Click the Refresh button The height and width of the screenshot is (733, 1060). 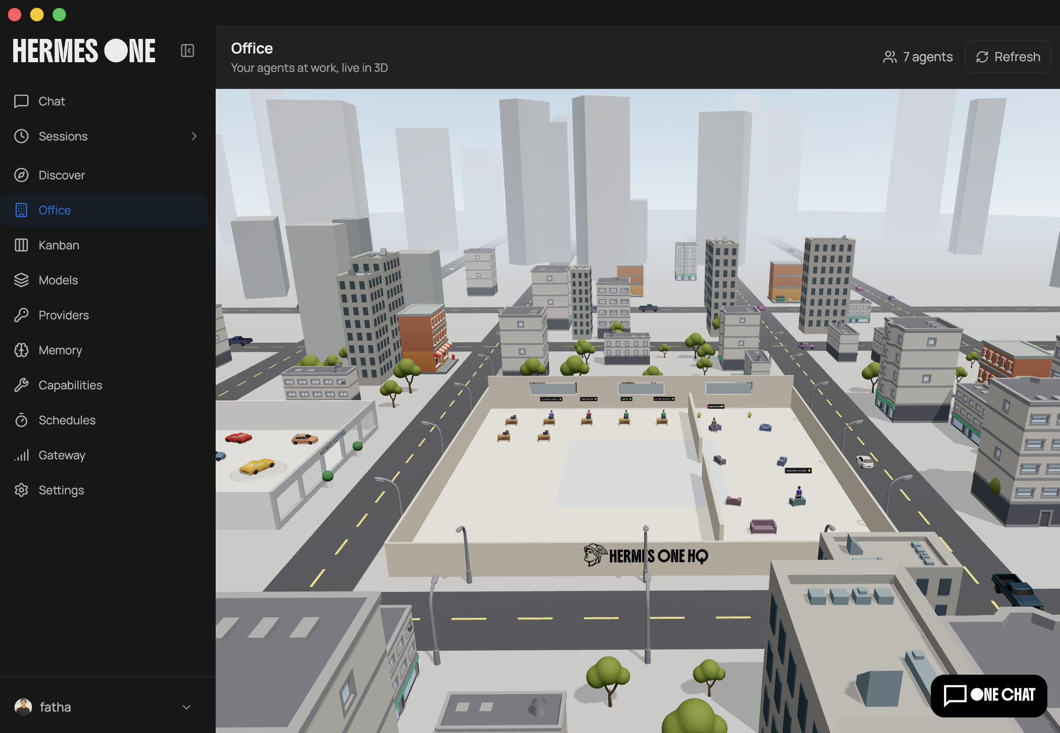pyautogui.click(x=1008, y=57)
